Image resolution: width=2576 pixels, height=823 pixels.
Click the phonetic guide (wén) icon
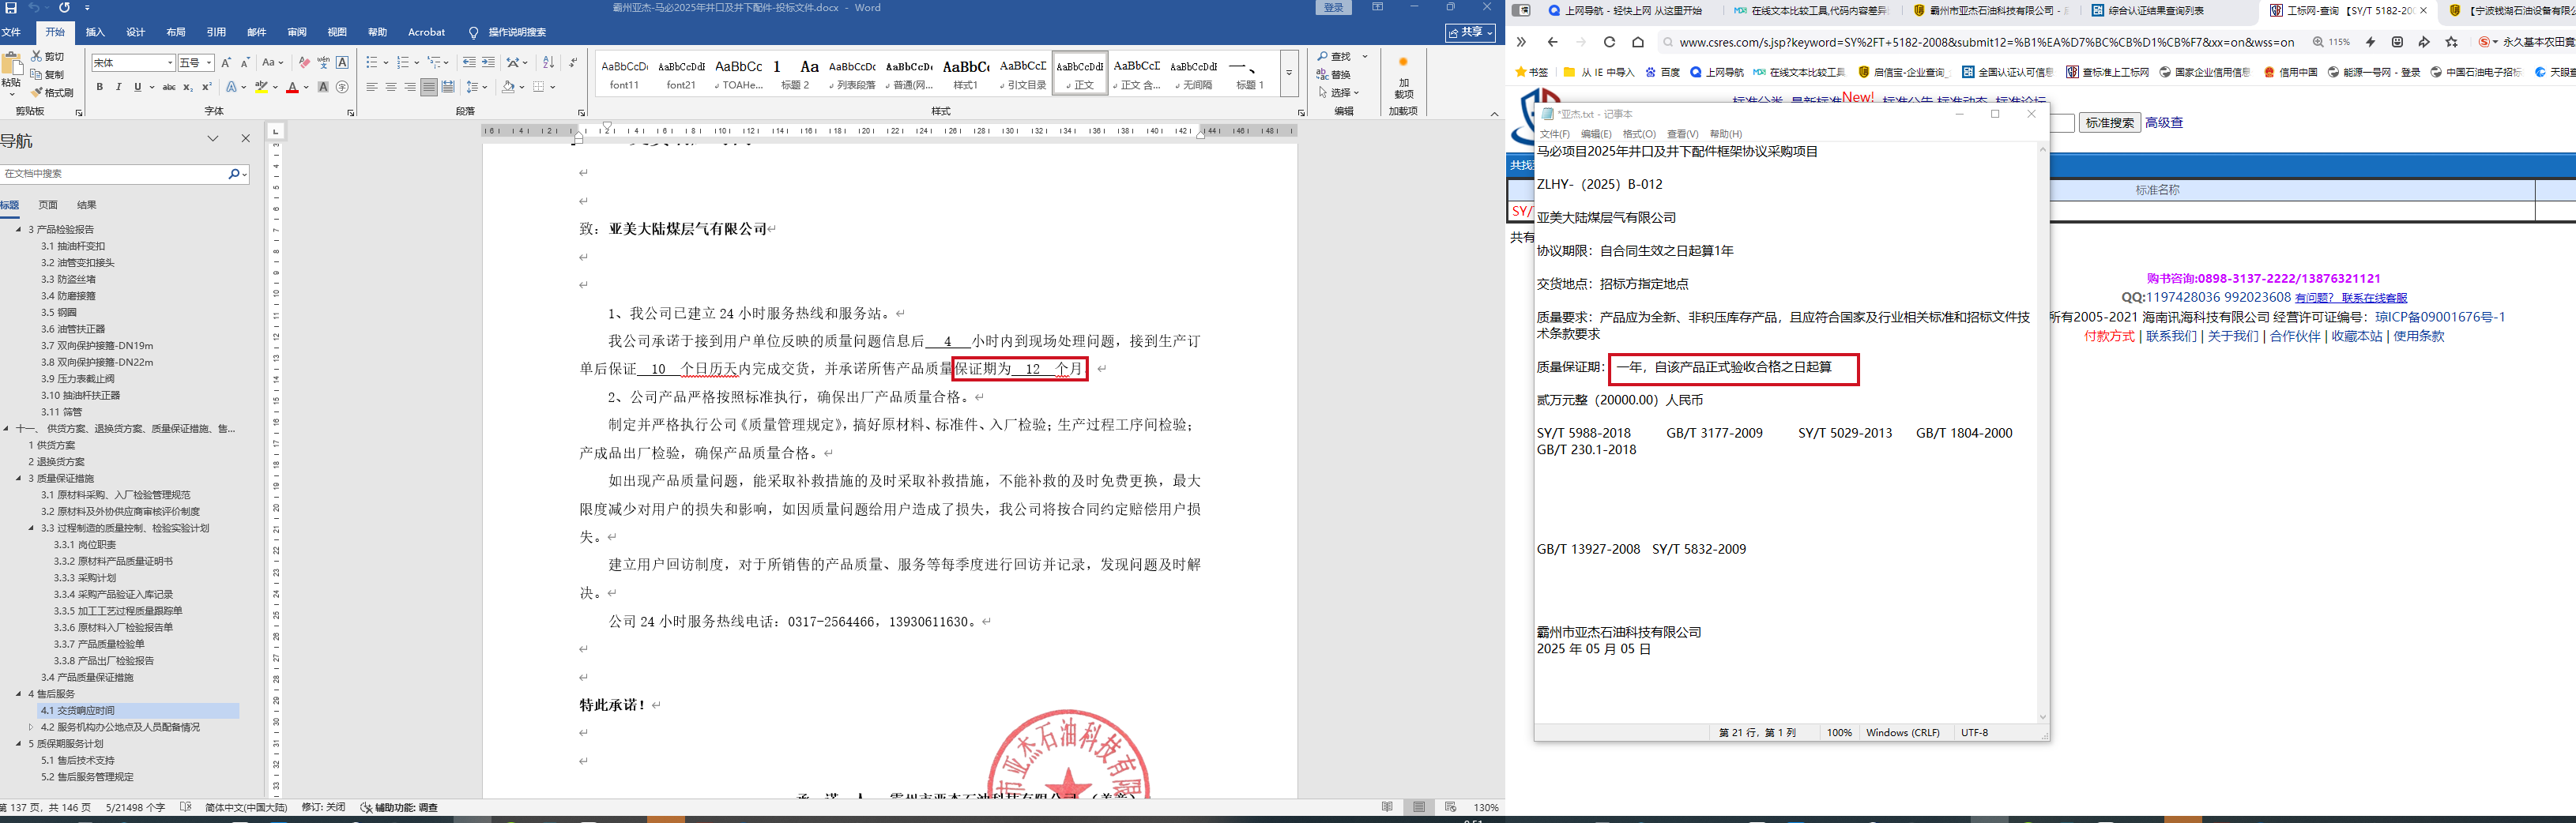tap(323, 62)
